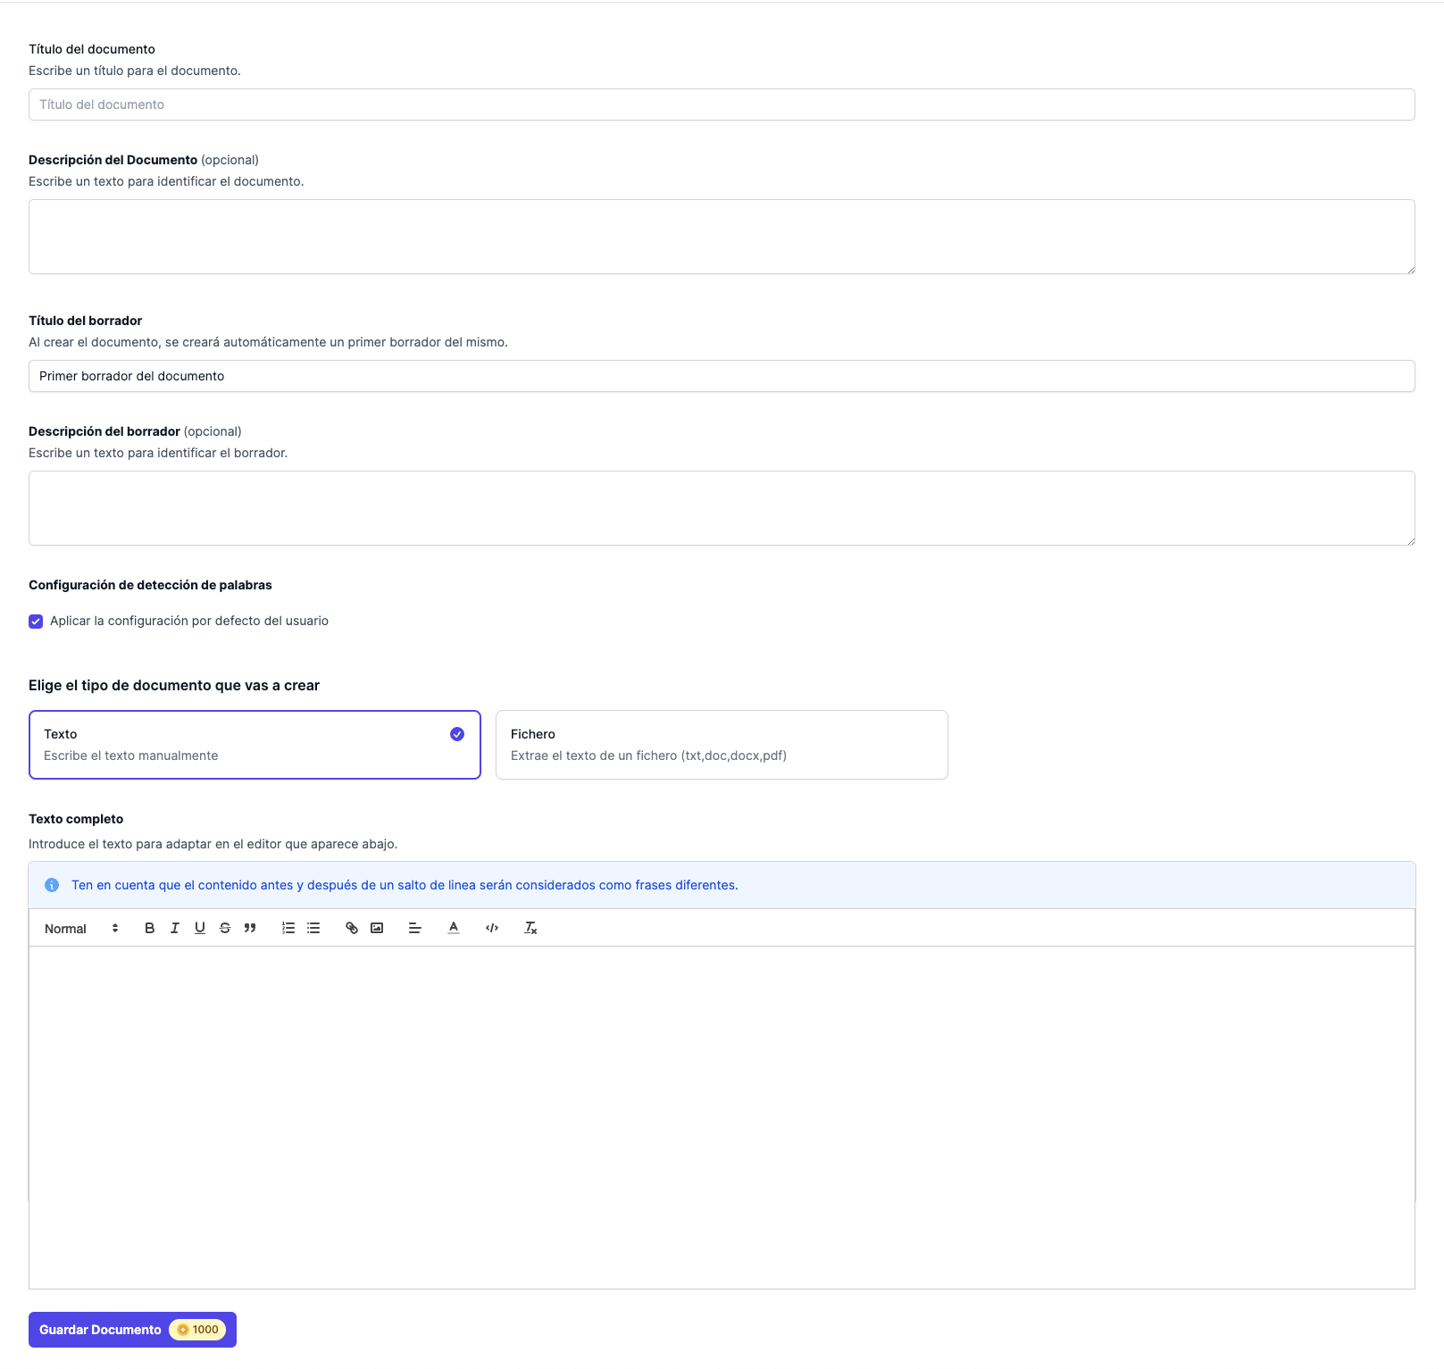The image size is (1444, 1369).
Task: Insert a blockquote in the editor
Action: (x=250, y=928)
